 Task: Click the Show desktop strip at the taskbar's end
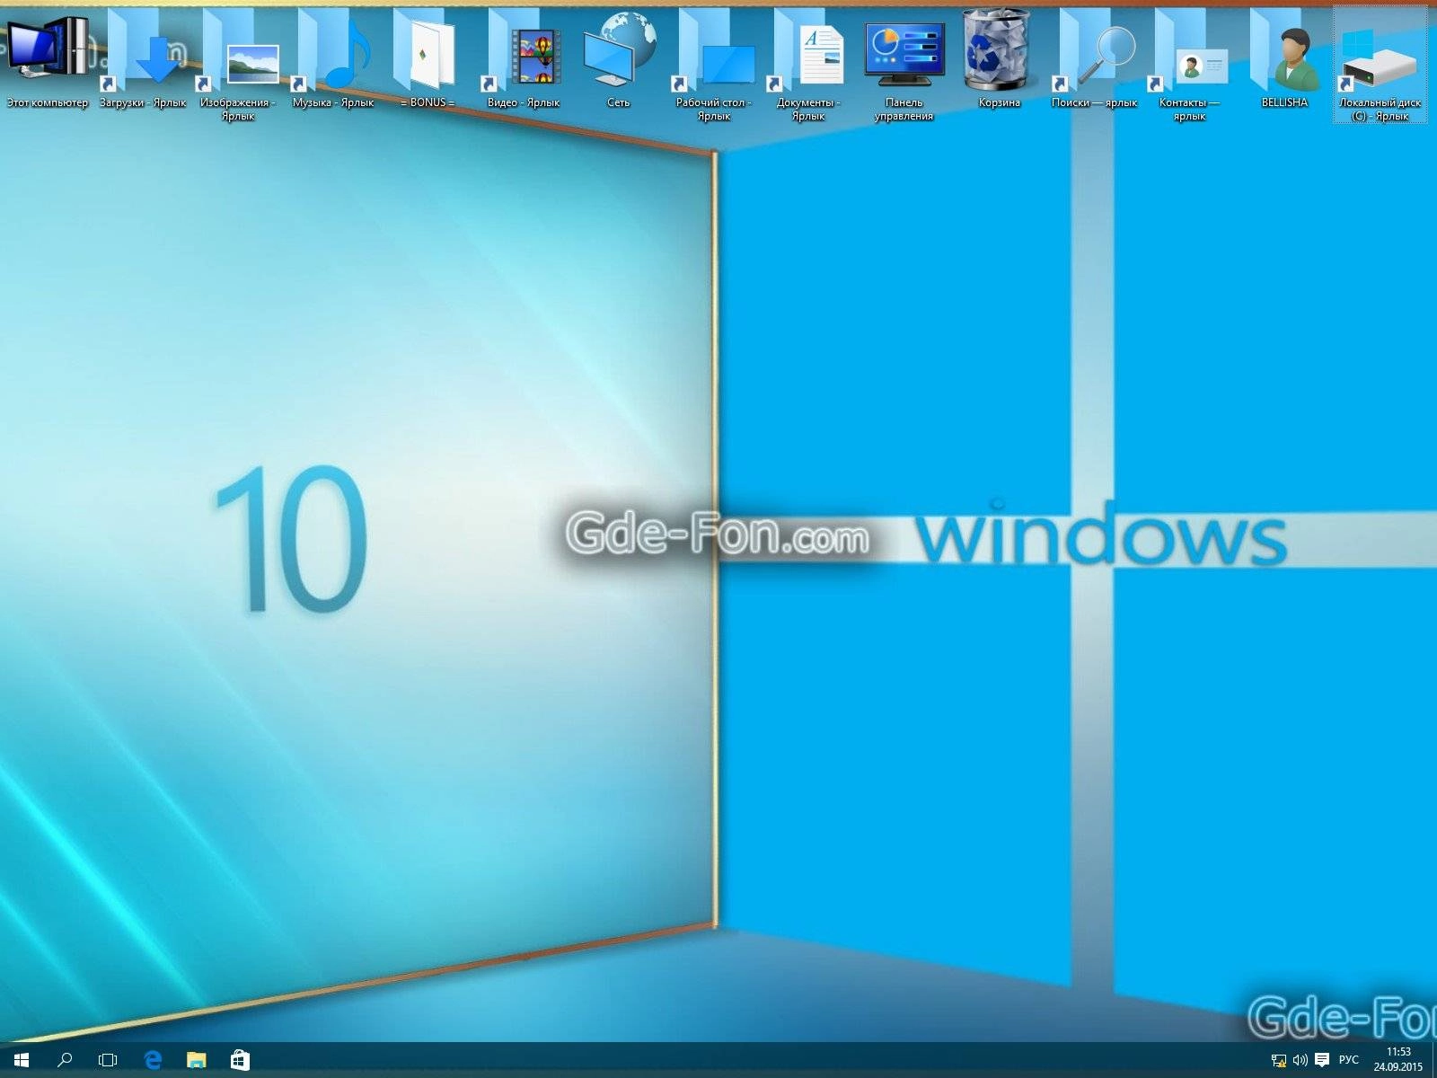click(1434, 1060)
